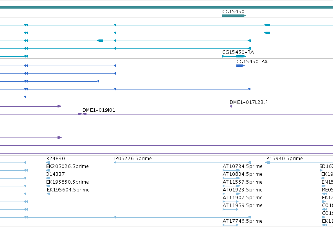
Task: Select EST EK195850.5prime label
Action: coord(67,182)
